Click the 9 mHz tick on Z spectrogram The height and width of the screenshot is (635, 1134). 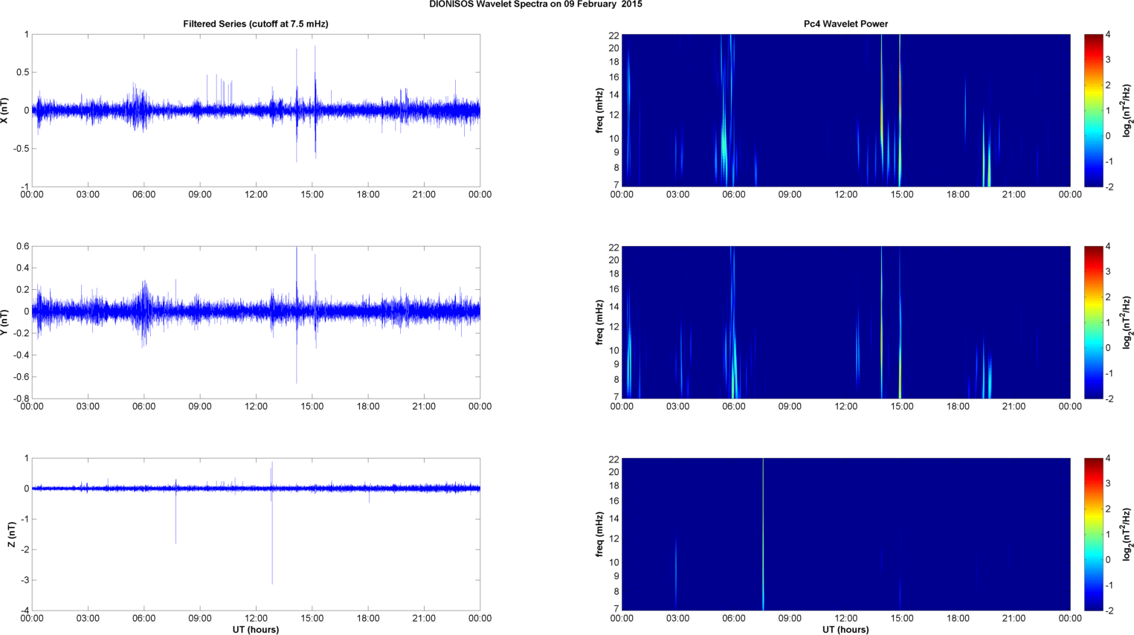(616, 576)
